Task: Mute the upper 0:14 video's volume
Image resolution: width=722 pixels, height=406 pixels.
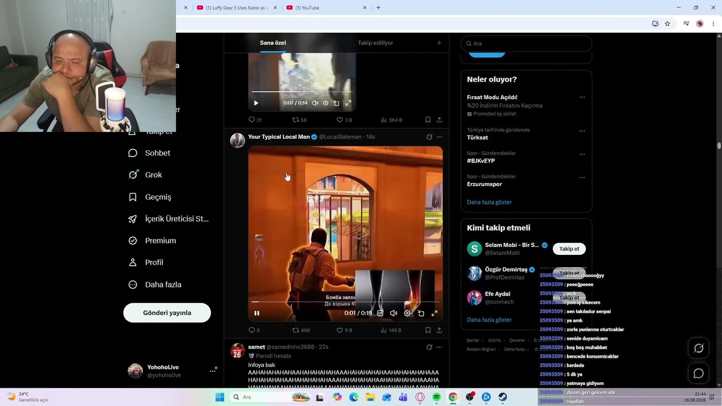Action: coord(315,103)
